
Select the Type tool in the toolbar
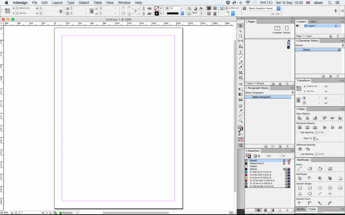pyautogui.click(x=240, y=52)
